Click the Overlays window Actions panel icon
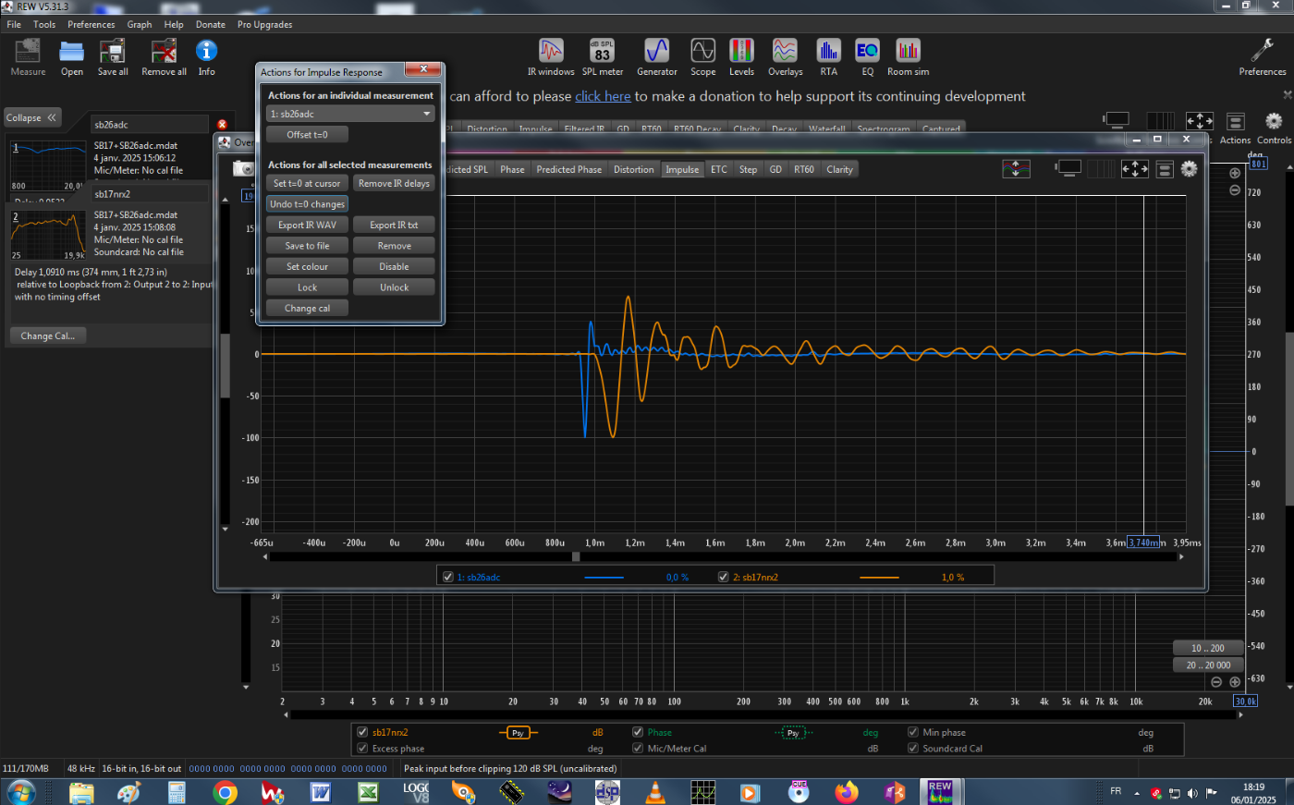This screenshot has height=805, width=1294. click(x=1165, y=168)
